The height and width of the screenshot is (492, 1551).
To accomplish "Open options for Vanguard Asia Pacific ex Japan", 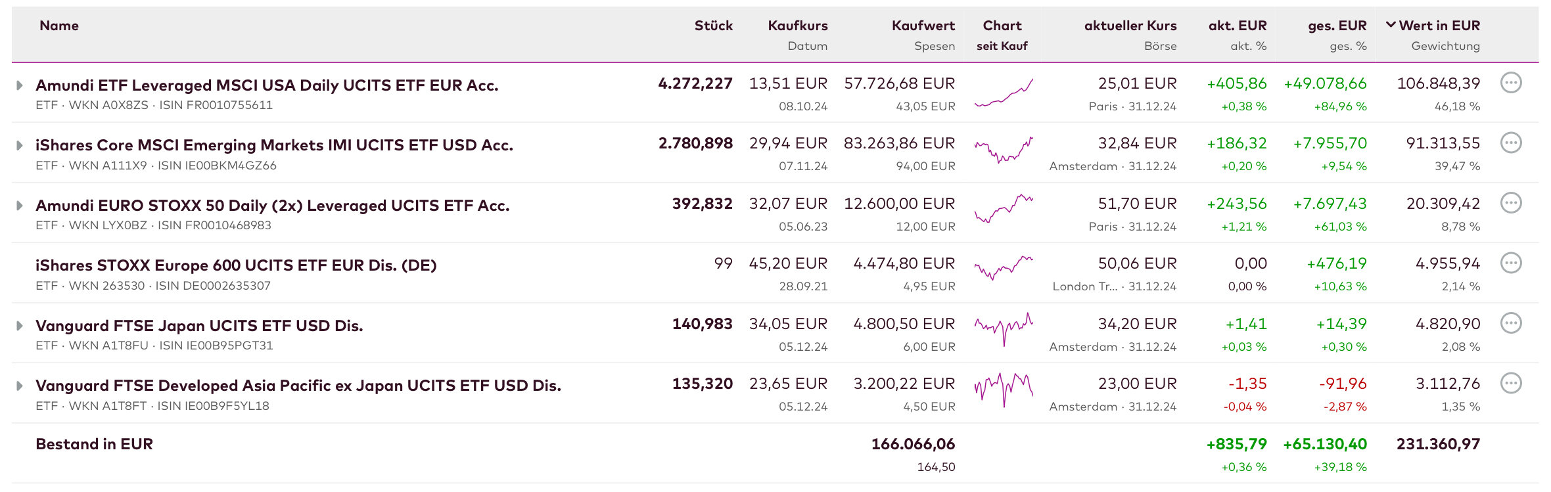I will click(x=1511, y=383).
